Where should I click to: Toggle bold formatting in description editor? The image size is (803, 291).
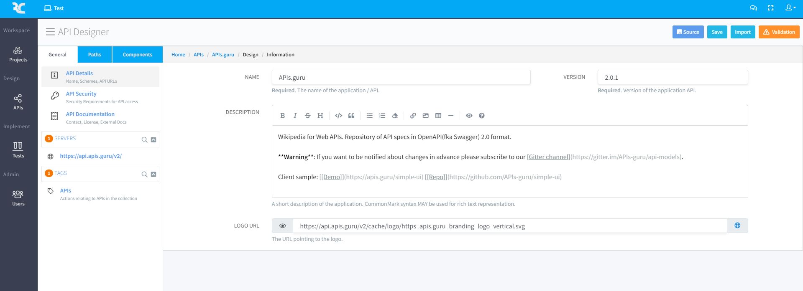coord(282,116)
